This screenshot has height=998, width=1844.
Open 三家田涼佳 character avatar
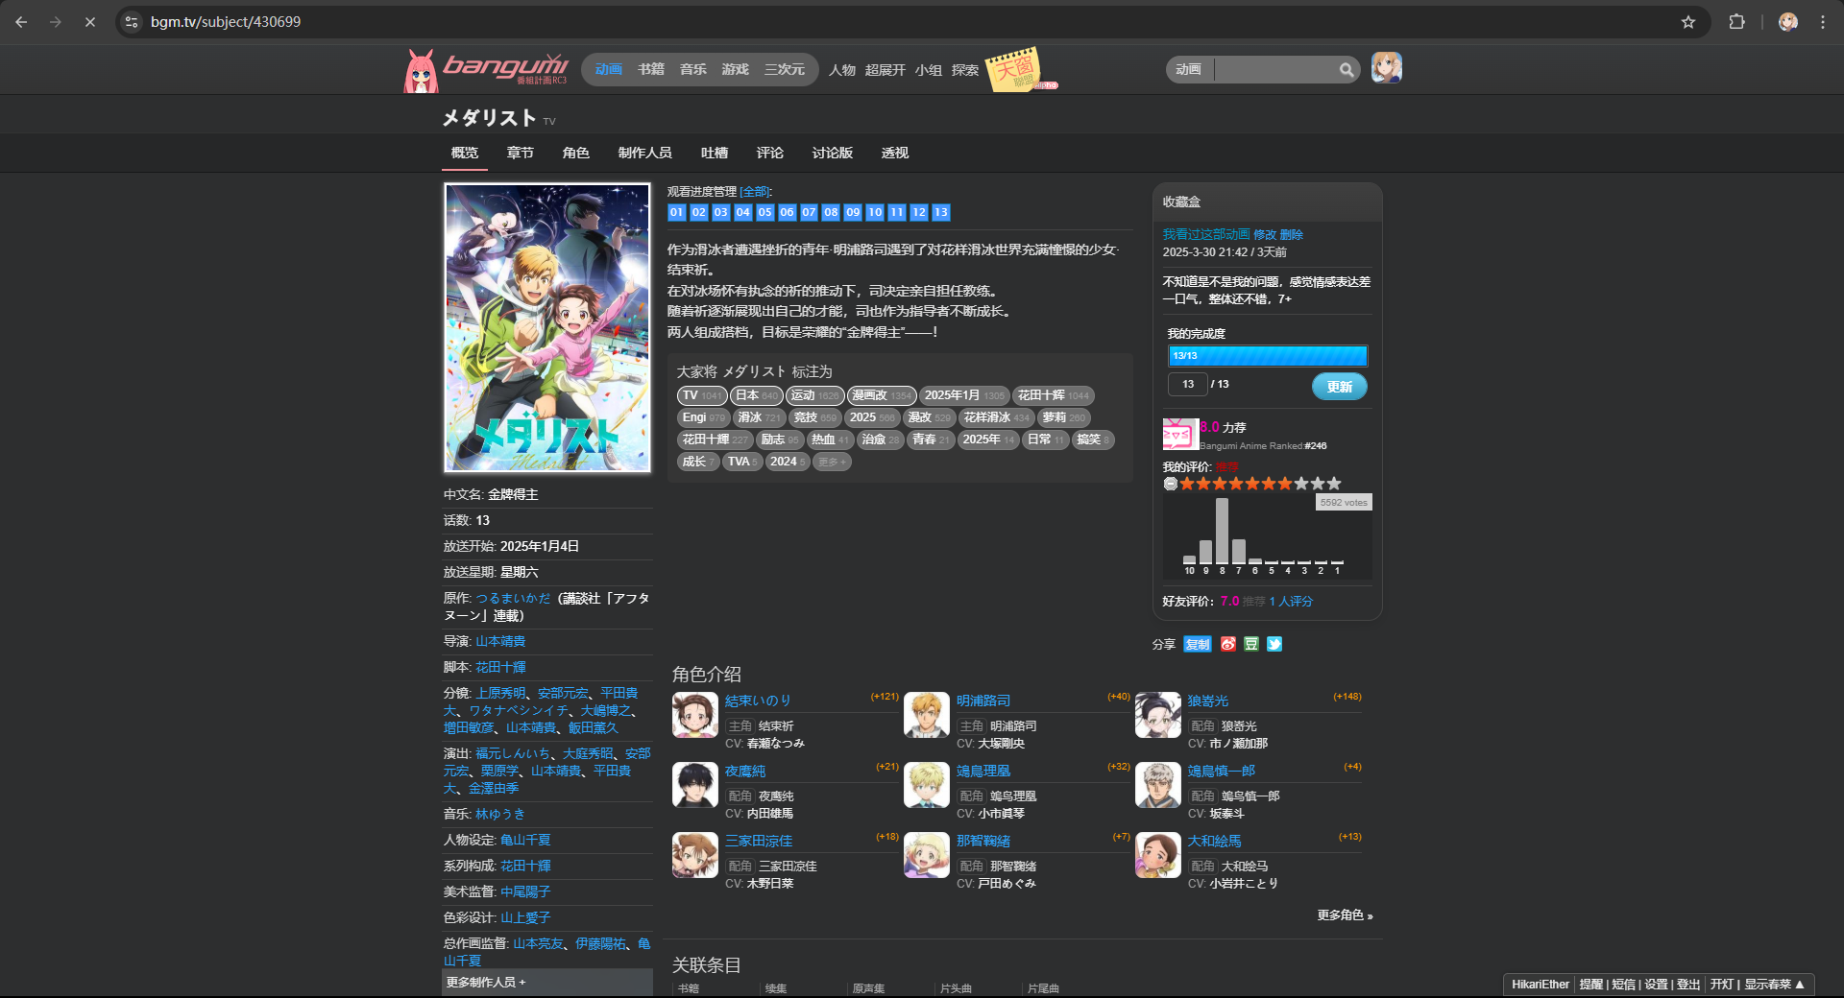[x=695, y=855]
